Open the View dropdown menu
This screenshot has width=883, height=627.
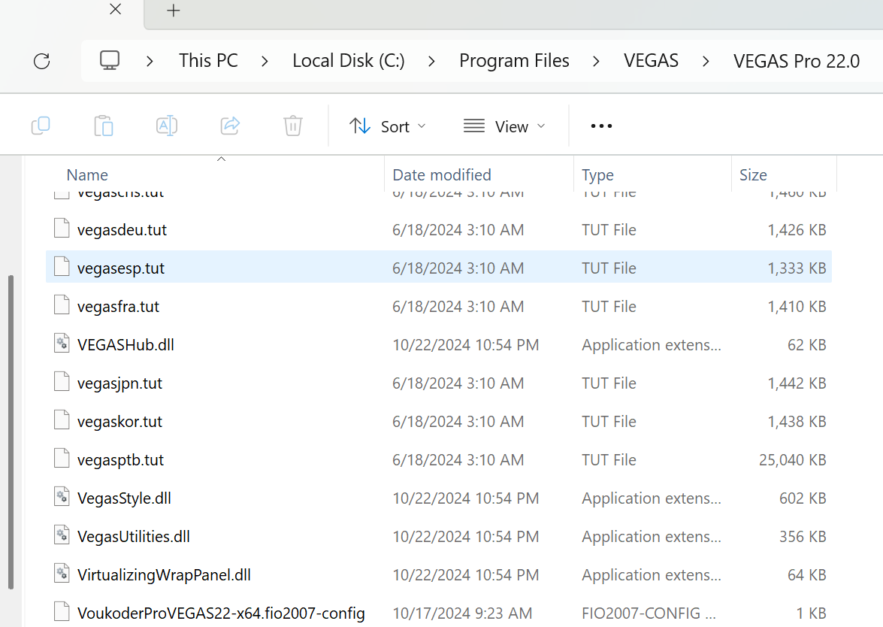tap(504, 126)
